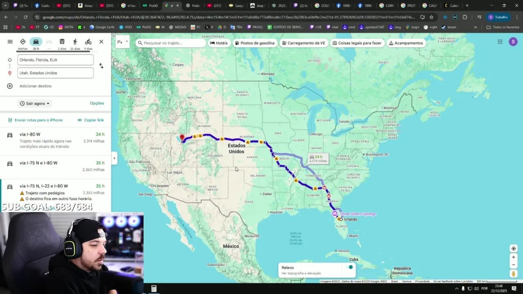Edit the Orlando, Flórida, EUA origin field

(56, 60)
